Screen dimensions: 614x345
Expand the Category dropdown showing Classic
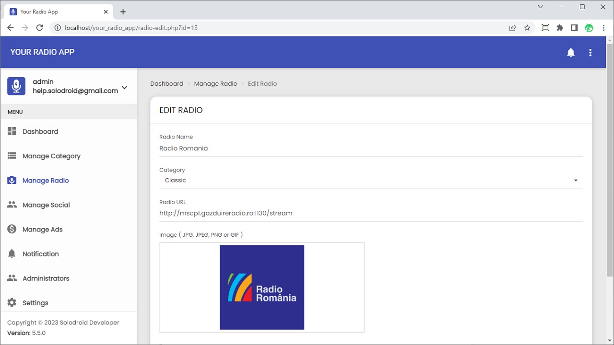pos(575,180)
